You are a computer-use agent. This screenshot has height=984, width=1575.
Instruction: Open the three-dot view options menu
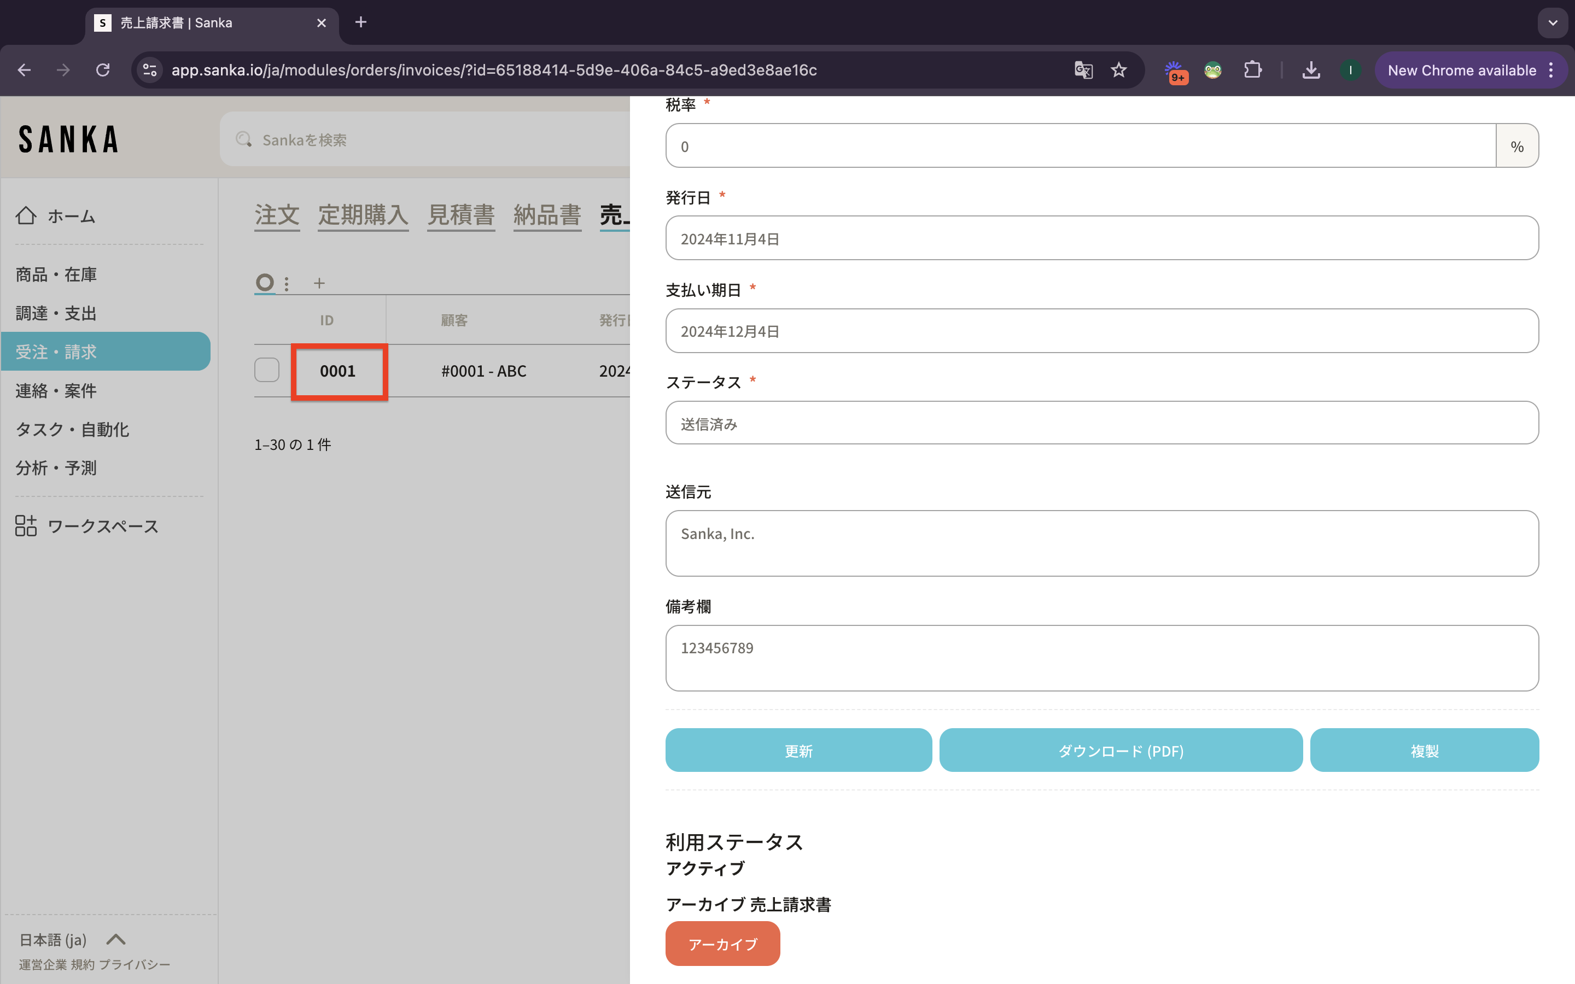(287, 283)
